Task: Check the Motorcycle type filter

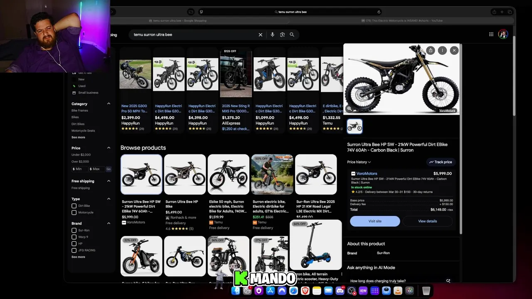Action: (74, 213)
